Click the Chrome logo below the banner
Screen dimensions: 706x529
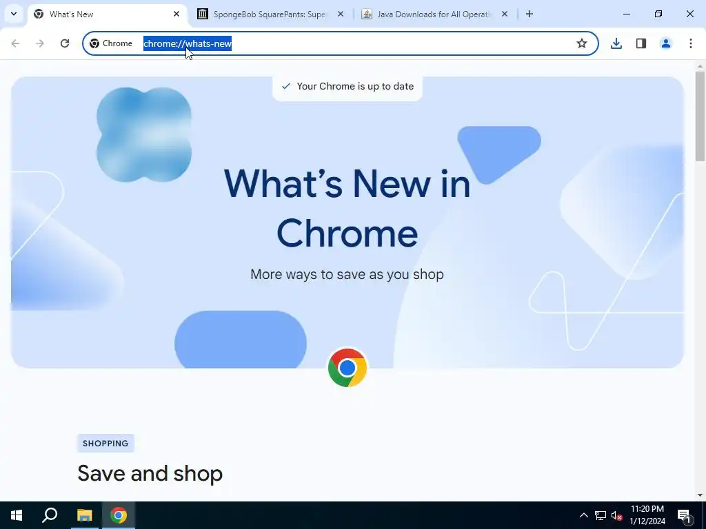[347, 368]
